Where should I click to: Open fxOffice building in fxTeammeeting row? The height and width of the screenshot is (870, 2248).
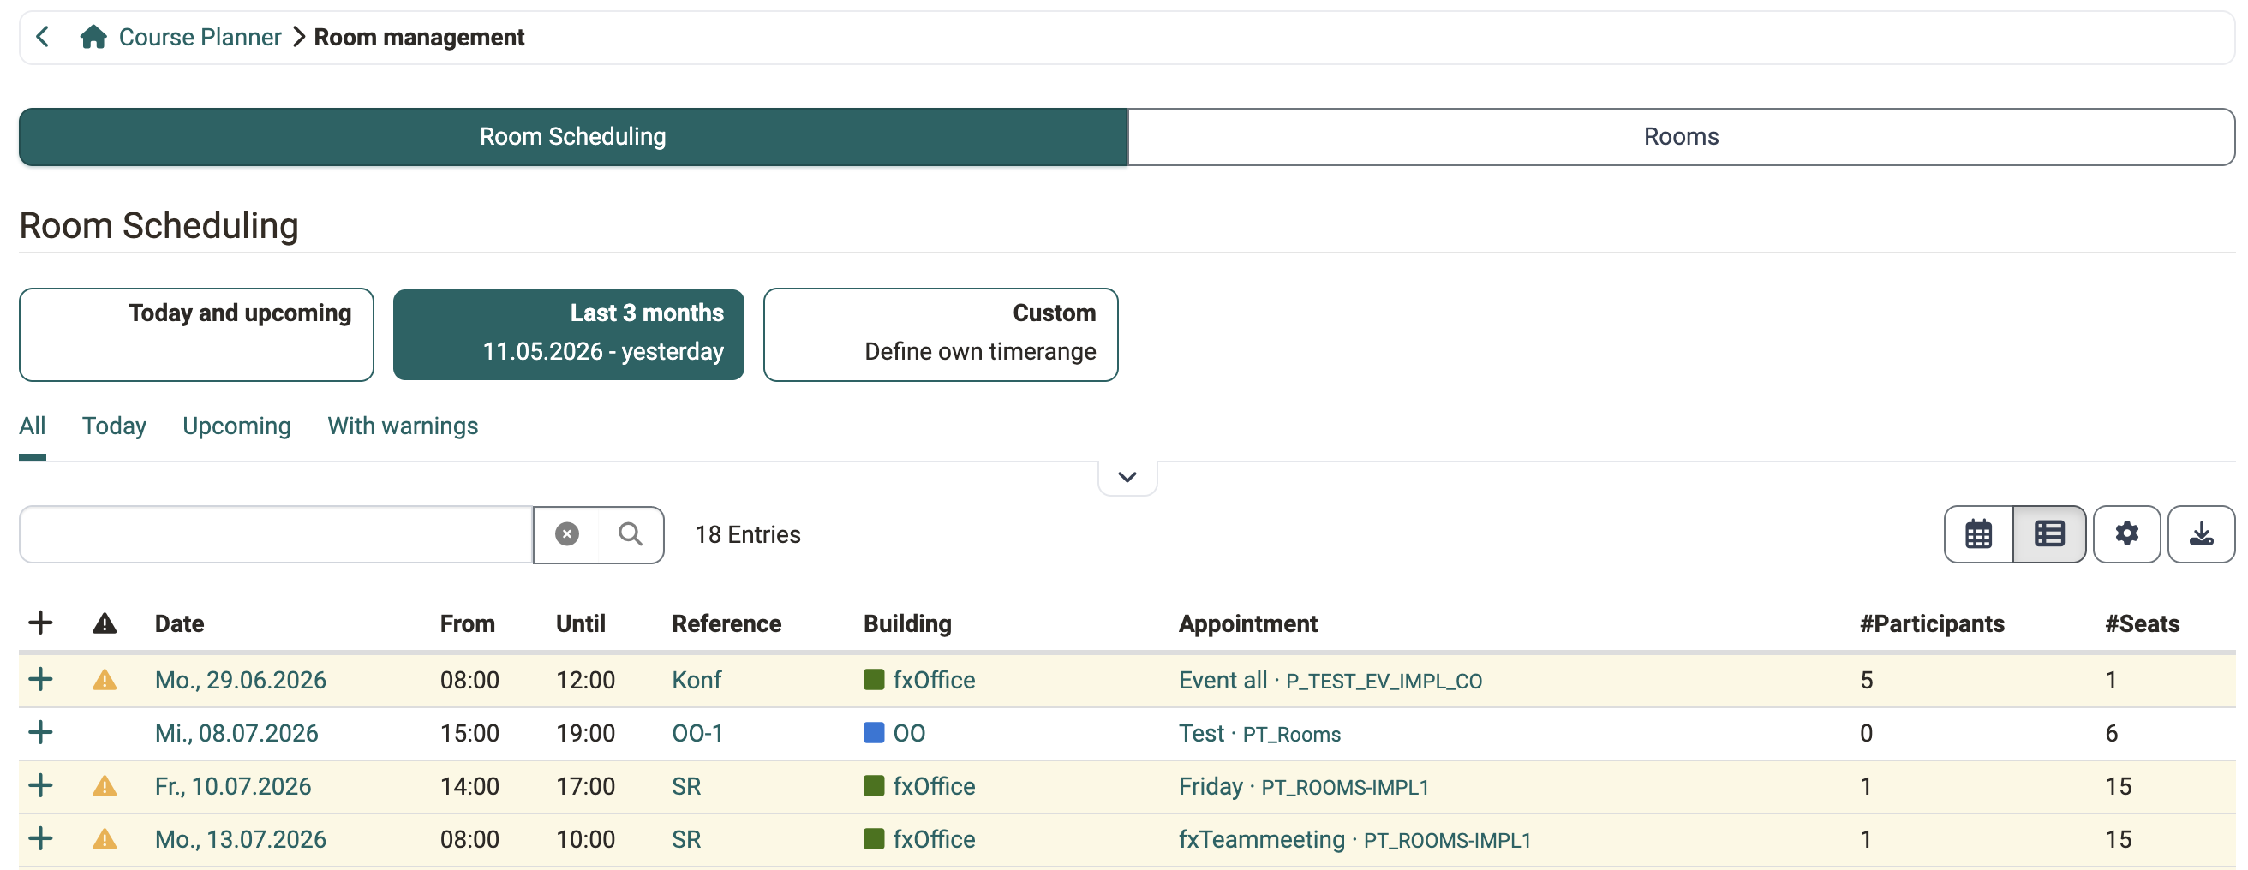pyautogui.click(x=934, y=839)
